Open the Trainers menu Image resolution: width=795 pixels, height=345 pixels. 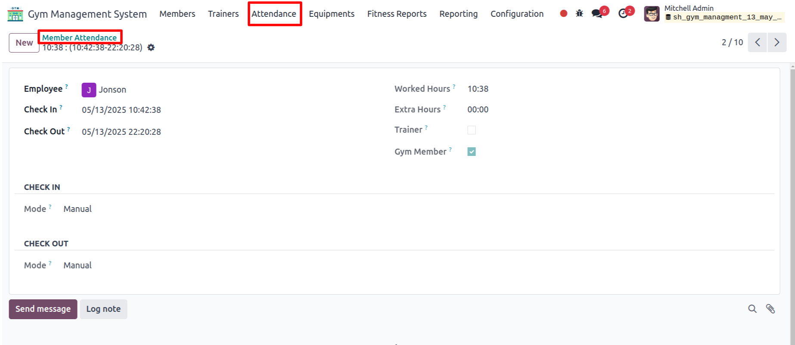(223, 14)
